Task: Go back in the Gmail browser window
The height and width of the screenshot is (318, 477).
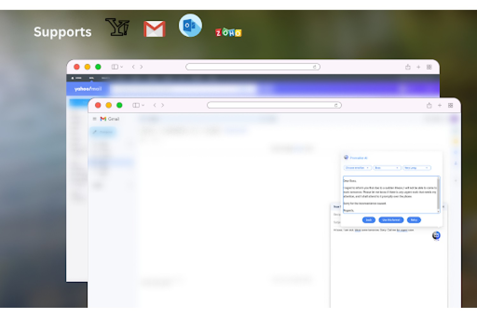Action: [x=155, y=105]
